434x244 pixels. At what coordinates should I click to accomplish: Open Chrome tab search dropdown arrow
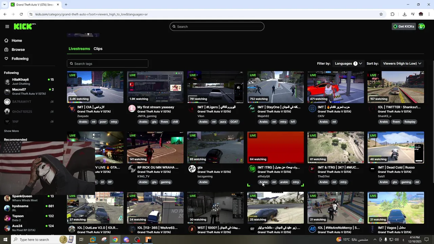[4, 5]
